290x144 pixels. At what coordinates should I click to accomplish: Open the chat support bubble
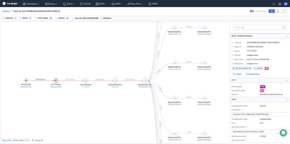click(283, 132)
